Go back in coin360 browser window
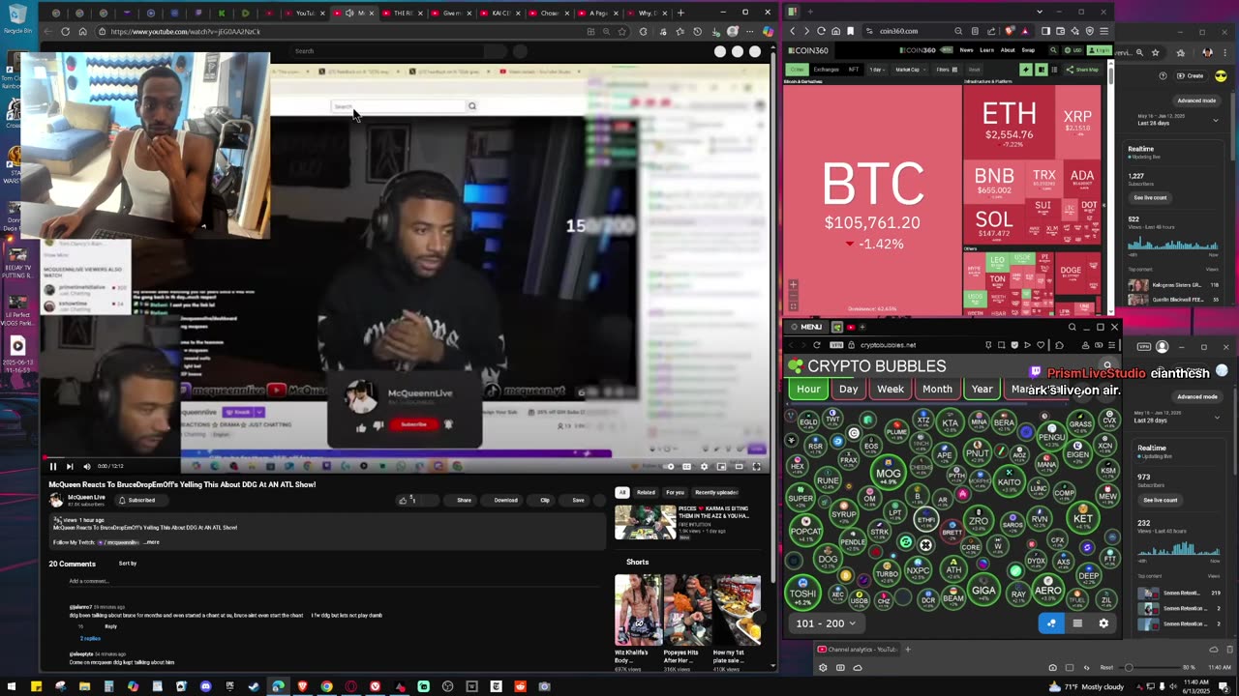Screen dimensions: 1239x696 click(793, 31)
